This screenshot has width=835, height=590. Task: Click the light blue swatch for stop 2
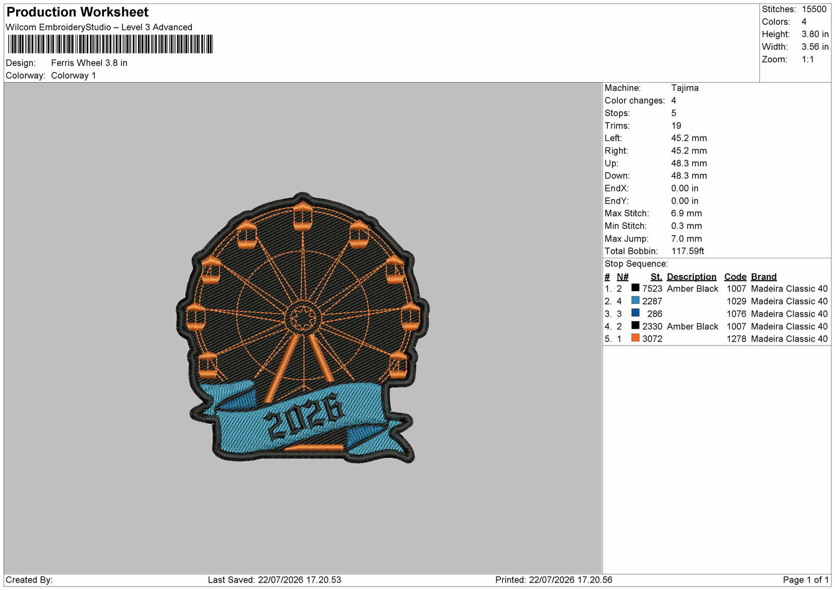(635, 300)
